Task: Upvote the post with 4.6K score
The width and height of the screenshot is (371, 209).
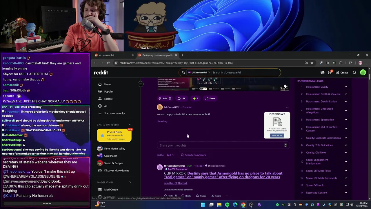Action: [160, 98]
